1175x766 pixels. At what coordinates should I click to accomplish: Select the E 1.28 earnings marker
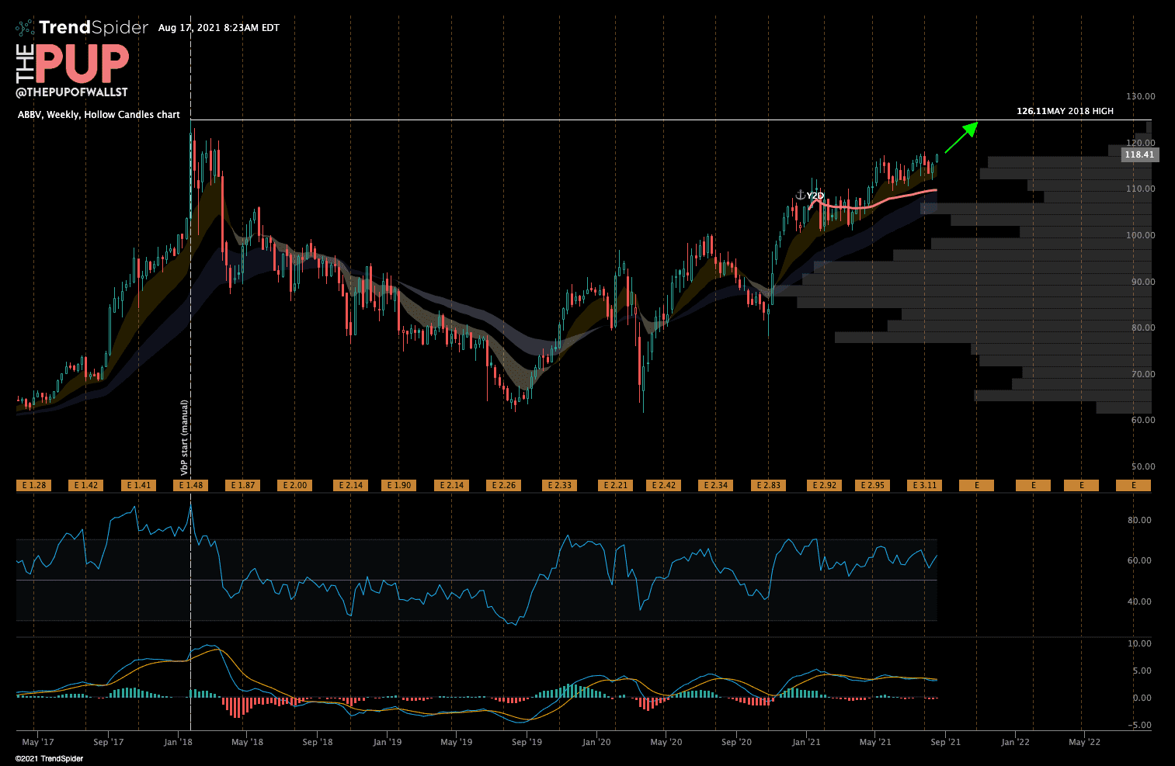[33, 485]
